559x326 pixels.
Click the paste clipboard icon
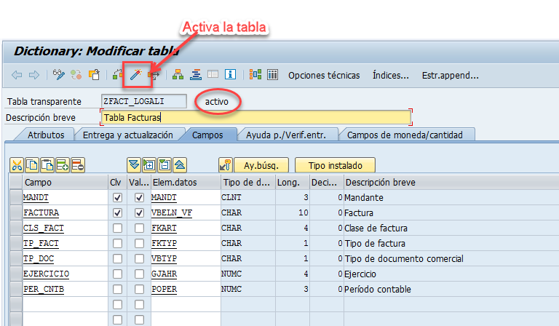click(x=47, y=165)
